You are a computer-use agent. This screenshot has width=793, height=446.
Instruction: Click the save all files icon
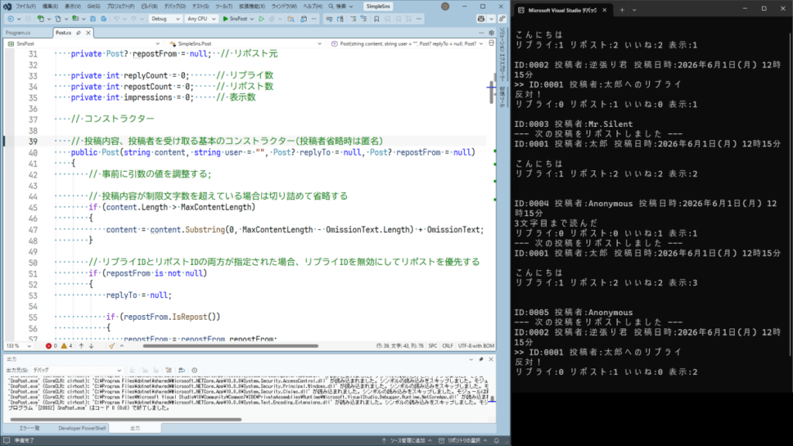(104, 19)
